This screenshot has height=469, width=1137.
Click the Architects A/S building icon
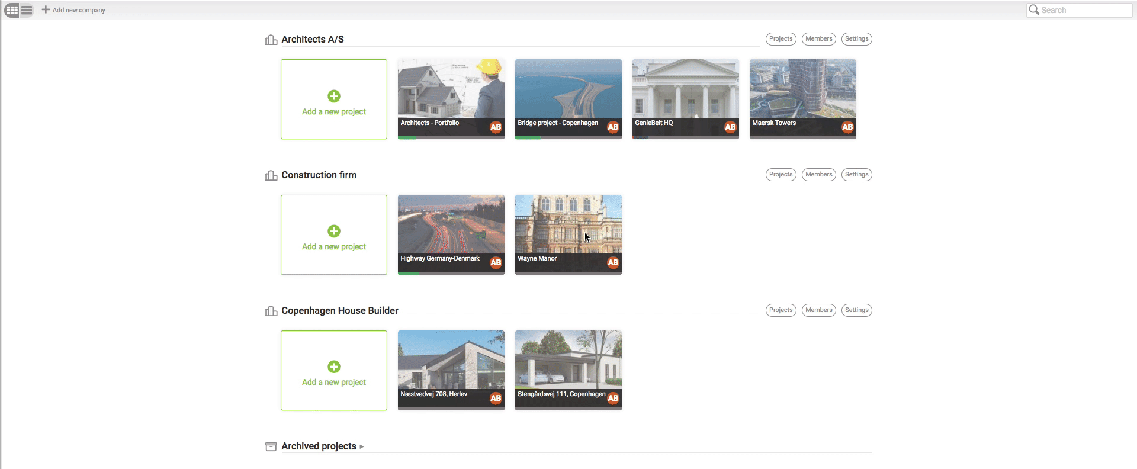point(271,40)
